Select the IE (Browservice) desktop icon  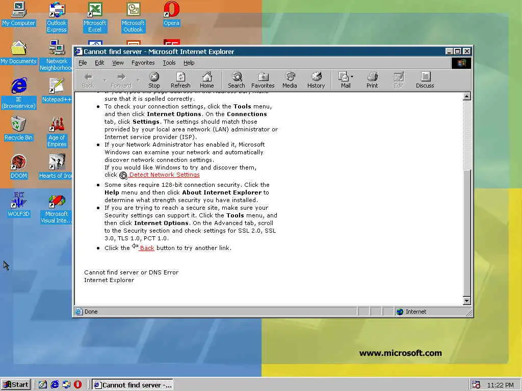point(19,94)
